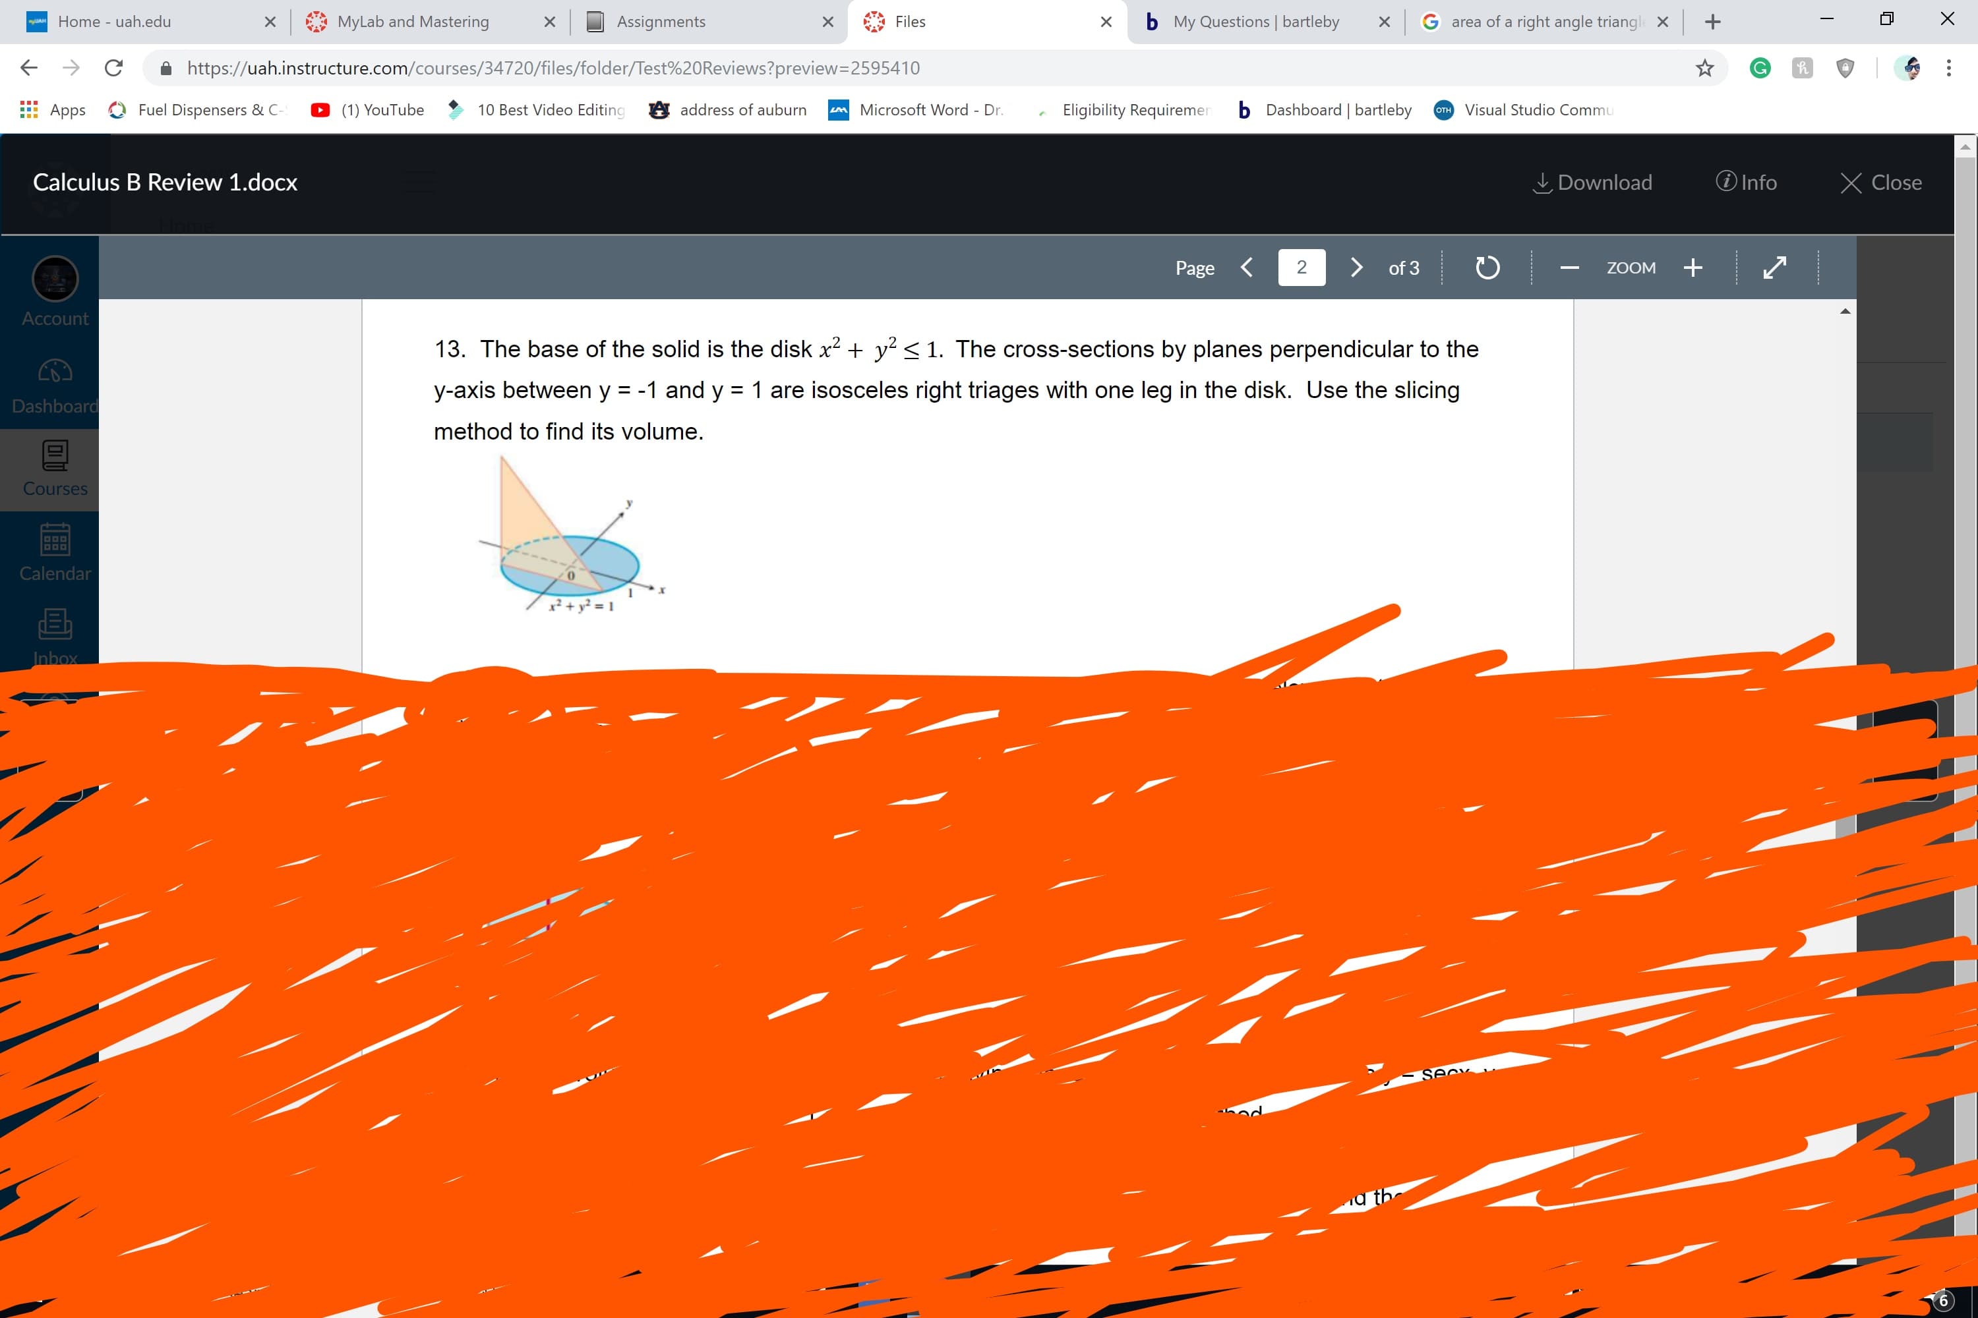Viewport: 1978px width, 1318px height.
Task: Navigate to the next page using arrow
Action: [x=1354, y=268]
